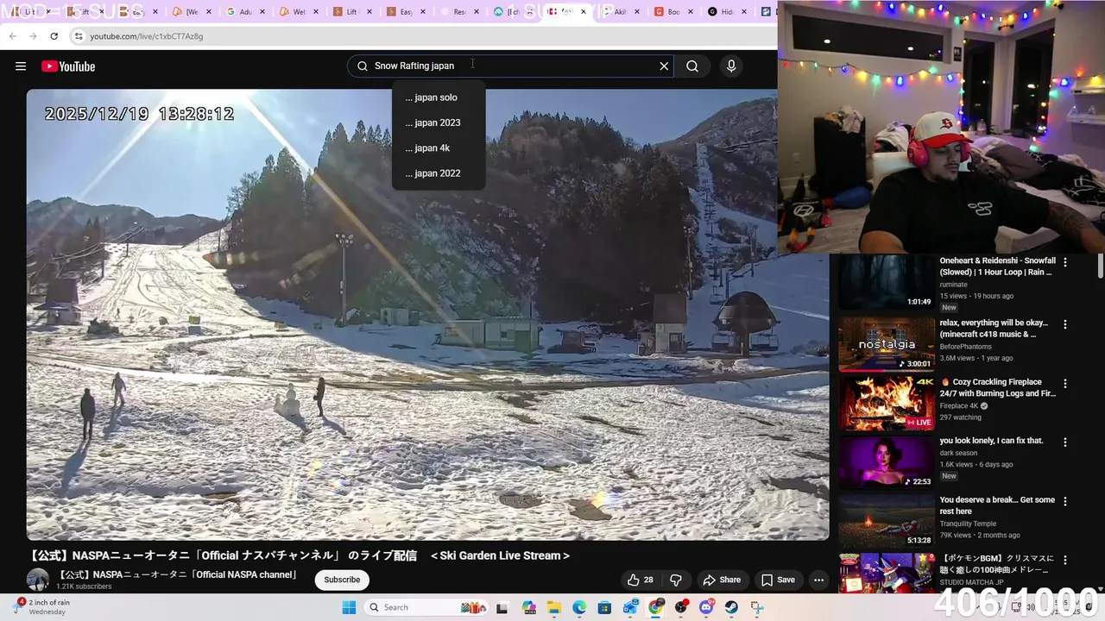Dislike the video with thumbs down
The image size is (1105, 621).
coord(676,580)
